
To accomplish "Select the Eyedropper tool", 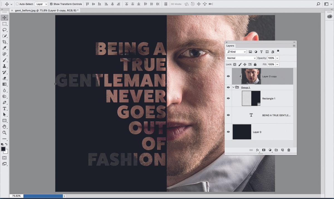I will [x=4, y=48].
